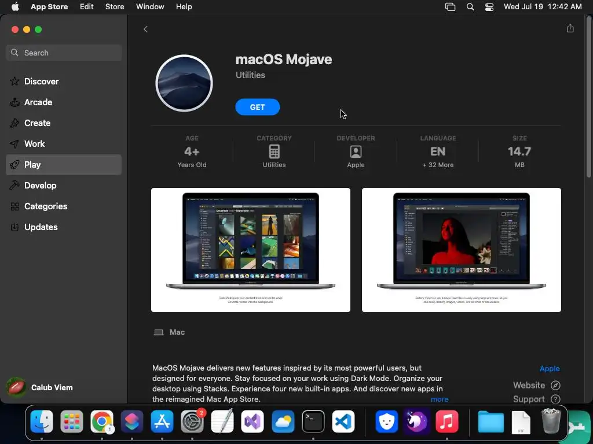Image resolution: width=593 pixels, height=444 pixels.
Task: Click the vertical scrollbar on right
Action: click(x=588, y=97)
